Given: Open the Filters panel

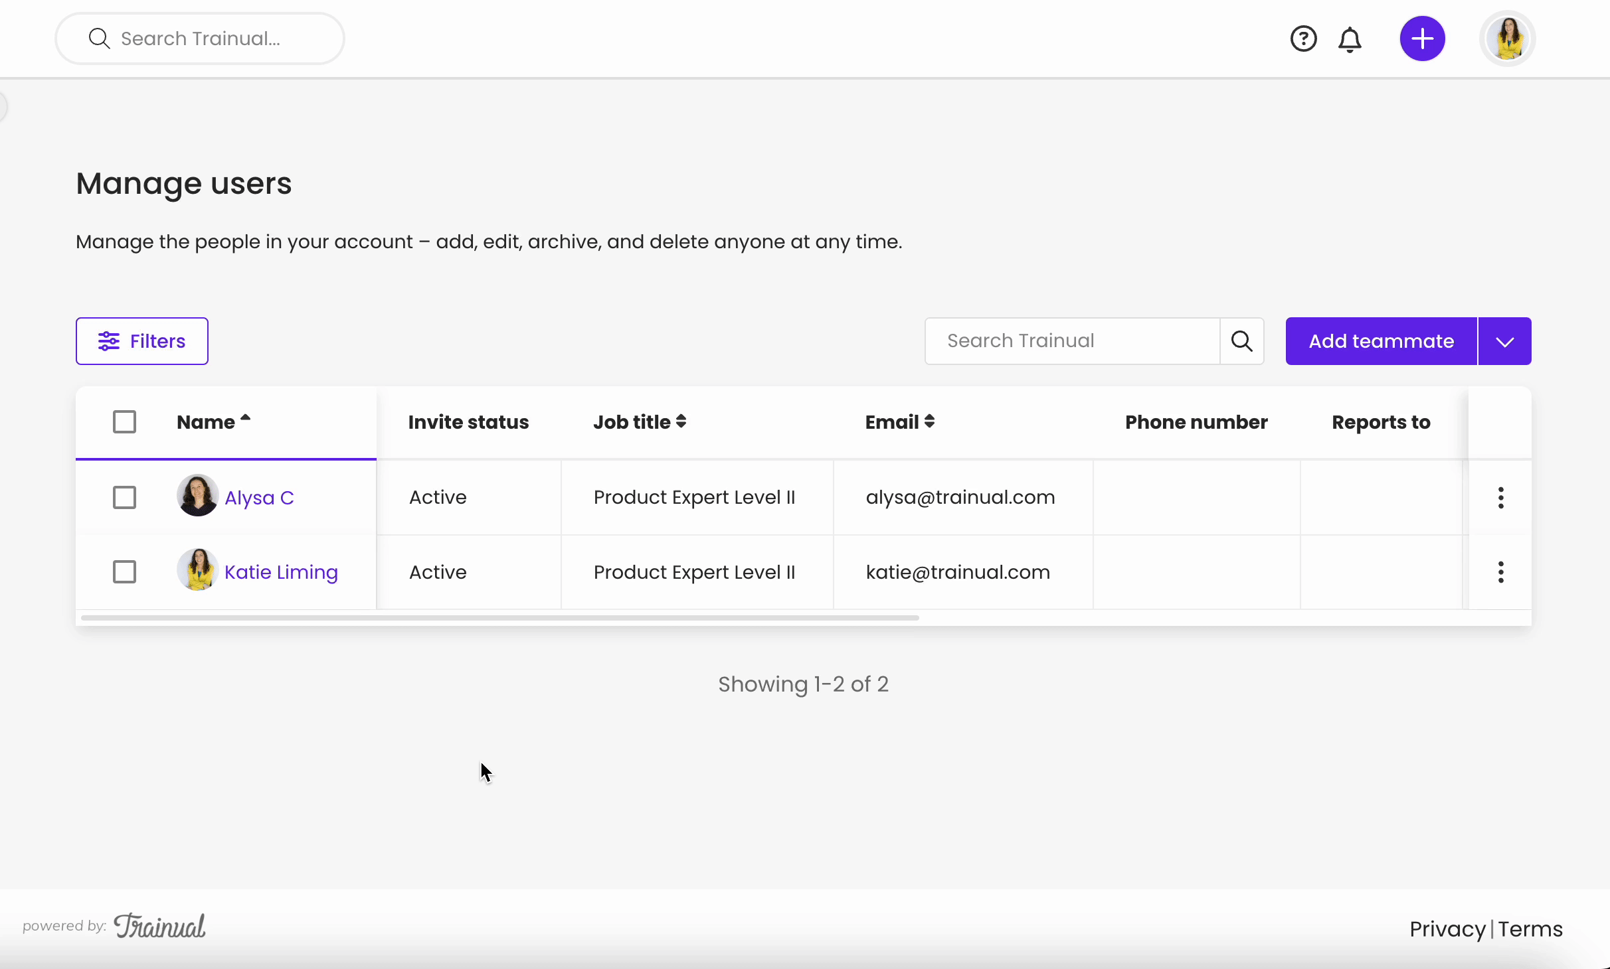Looking at the screenshot, I should (x=142, y=341).
